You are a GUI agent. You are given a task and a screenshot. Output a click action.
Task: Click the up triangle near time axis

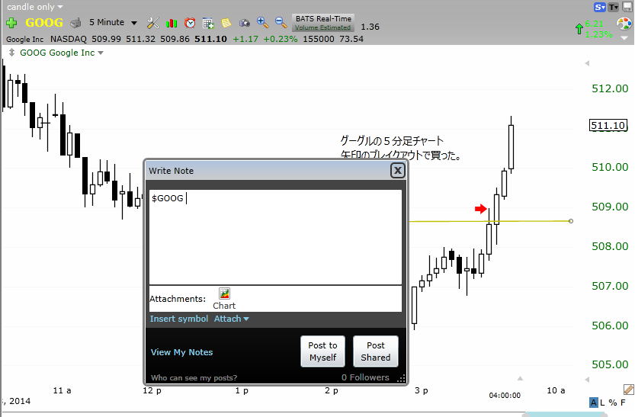520,378
